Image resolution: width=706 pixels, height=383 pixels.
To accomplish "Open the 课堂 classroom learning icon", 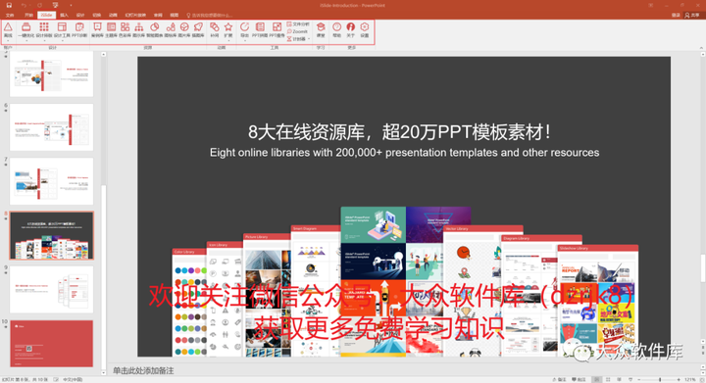I will tap(321, 29).
